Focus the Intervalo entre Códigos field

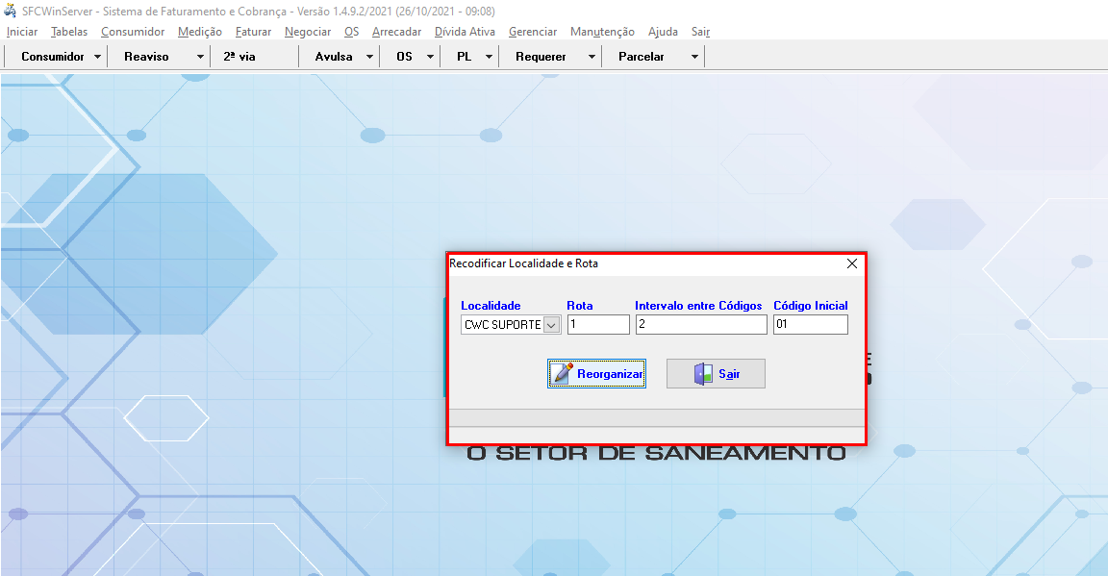pos(701,325)
